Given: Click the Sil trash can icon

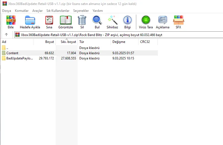Looking at the screenshot, I should (82, 20).
